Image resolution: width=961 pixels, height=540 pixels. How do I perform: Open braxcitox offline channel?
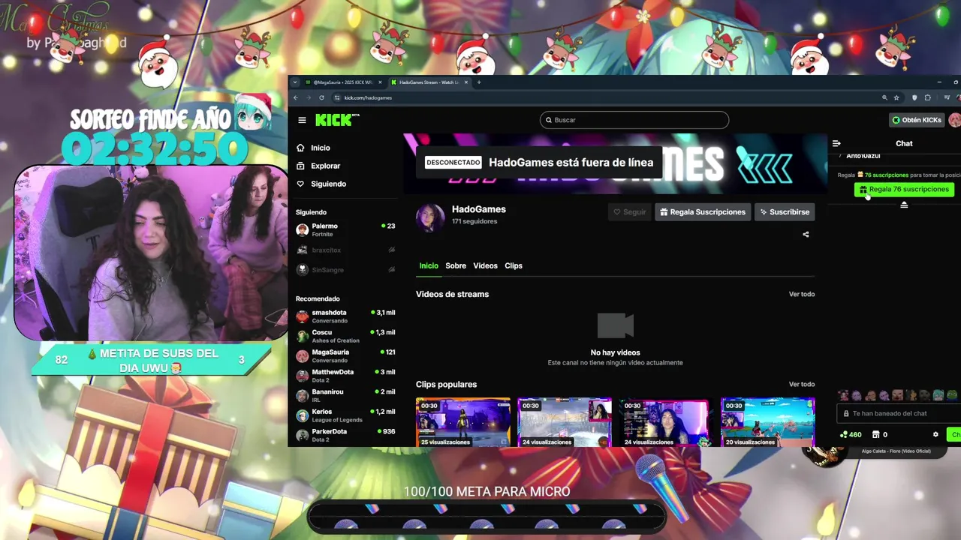tap(345, 250)
